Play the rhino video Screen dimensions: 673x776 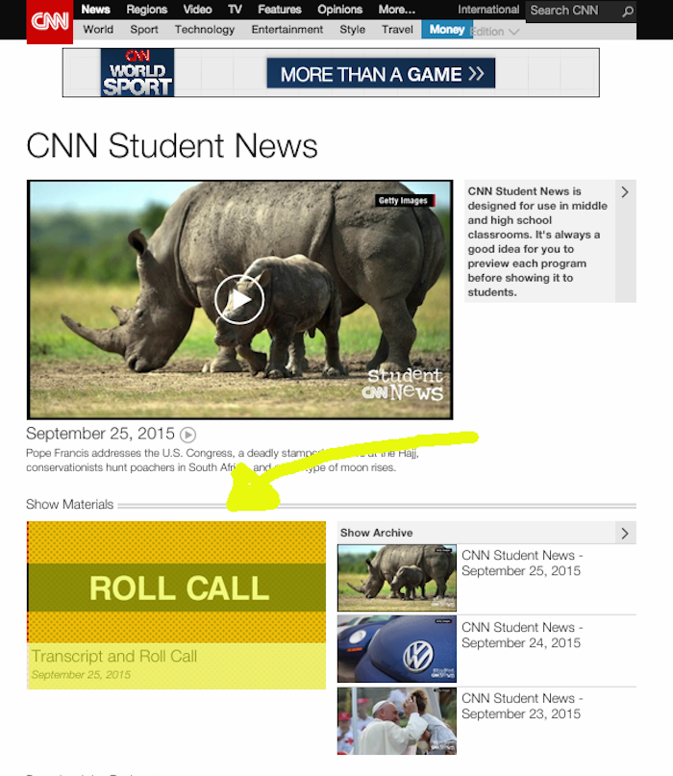pos(239,299)
